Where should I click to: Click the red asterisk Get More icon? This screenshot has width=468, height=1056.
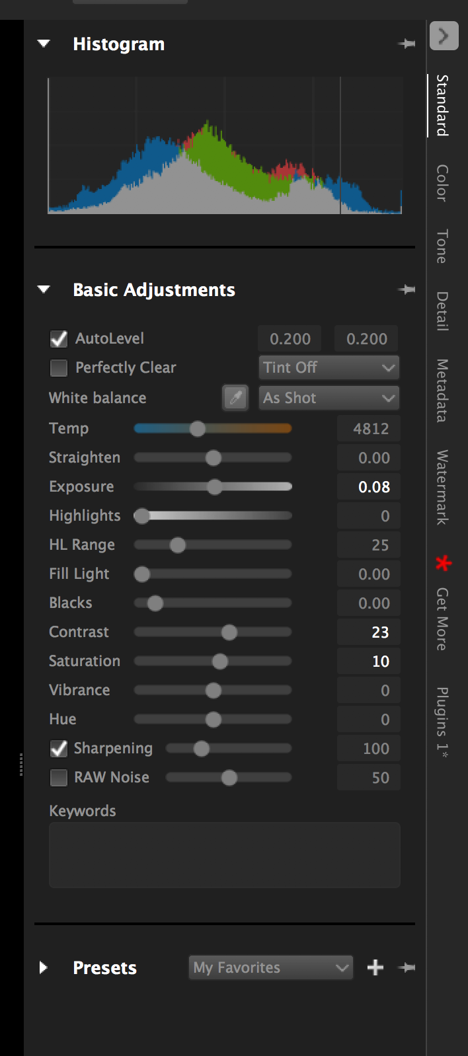click(443, 563)
